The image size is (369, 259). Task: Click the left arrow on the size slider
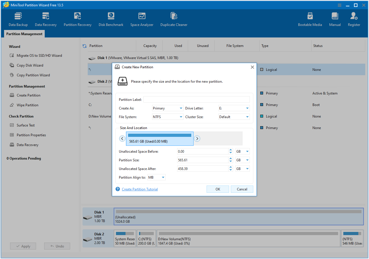coord(122,138)
